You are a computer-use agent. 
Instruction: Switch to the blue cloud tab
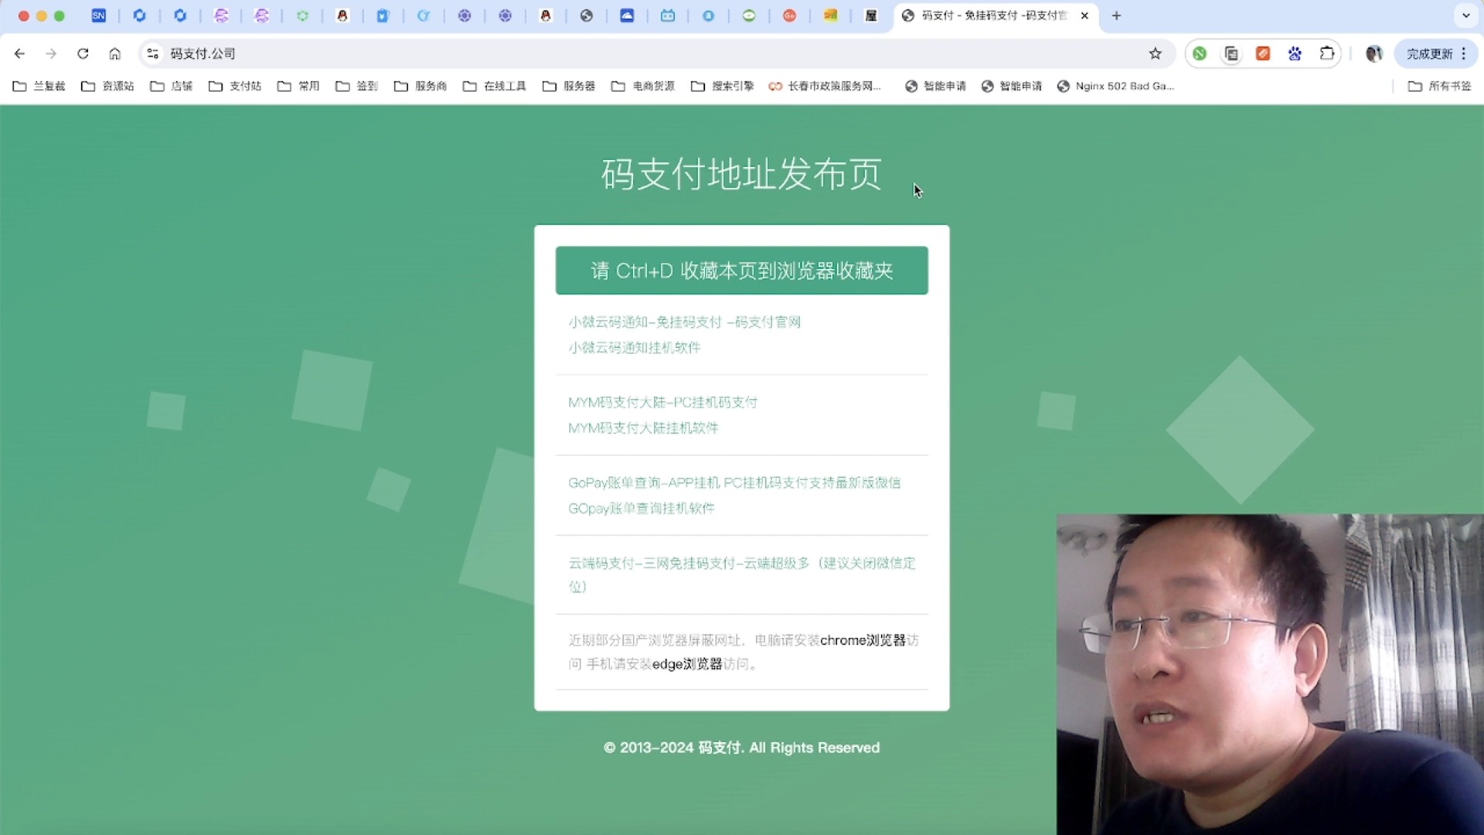tap(627, 15)
